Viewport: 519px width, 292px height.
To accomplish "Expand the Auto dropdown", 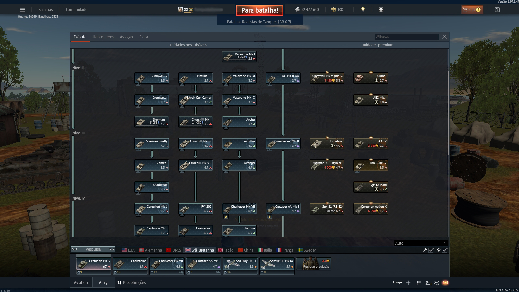I will (x=421, y=243).
